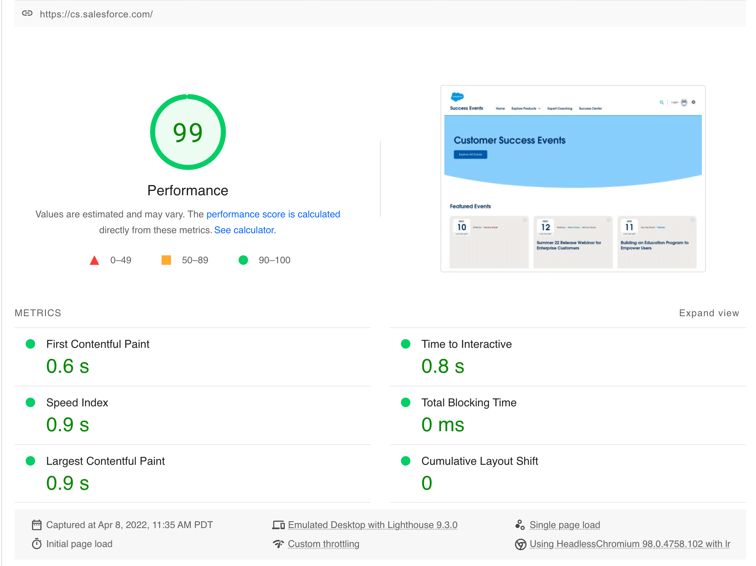
Task: Click the Chrome icon beside HeadlessChromium
Action: pyautogui.click(x=520, y=544)
